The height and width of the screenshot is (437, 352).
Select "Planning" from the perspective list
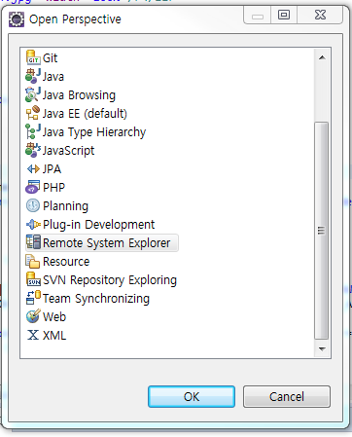coord(66,206)
